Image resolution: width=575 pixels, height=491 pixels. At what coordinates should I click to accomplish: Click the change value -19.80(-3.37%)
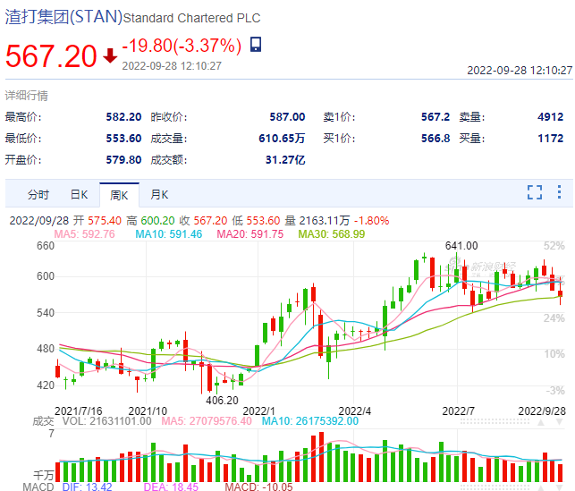(x=182, y=46)
